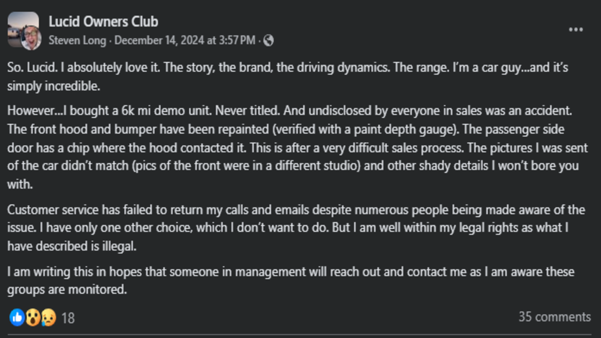Show who reacted via the 18 count

68,317
